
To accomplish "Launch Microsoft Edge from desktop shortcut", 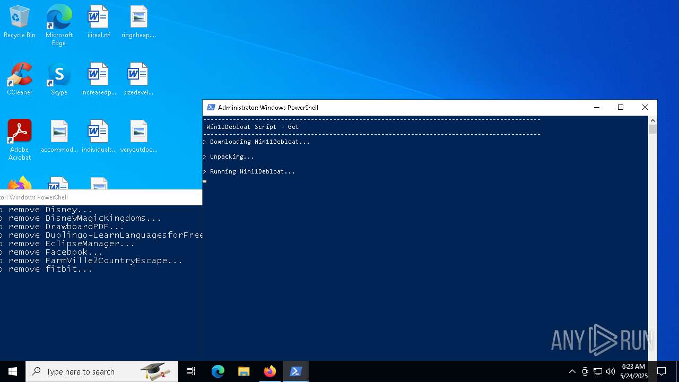I will click(x=59, y=25).
